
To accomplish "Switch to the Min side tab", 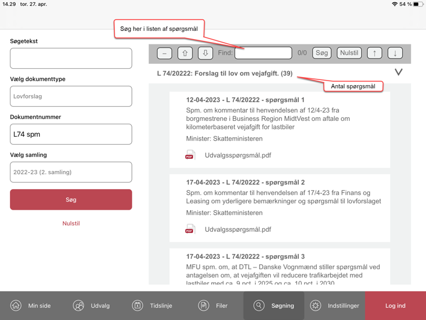I will click(x=30, y=305).
